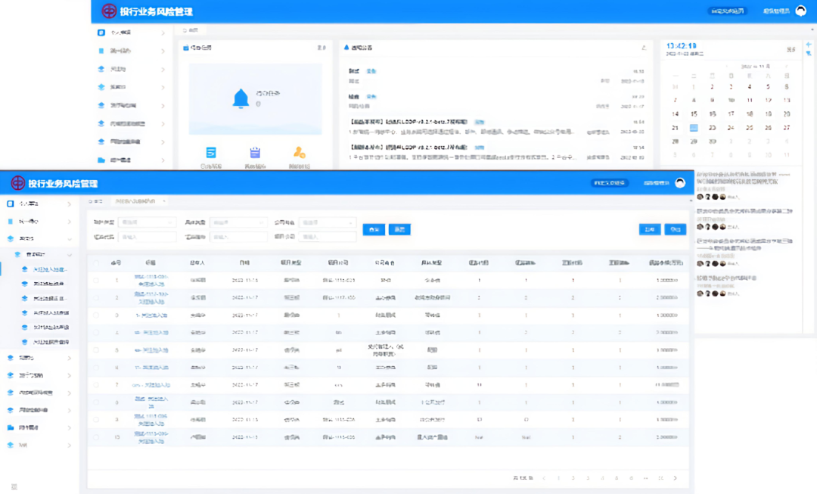The height and width of the screenshot is (494, 817).
Task: Click the purple calendar shortcut icon in dashboard
Action: coord(255,152)
